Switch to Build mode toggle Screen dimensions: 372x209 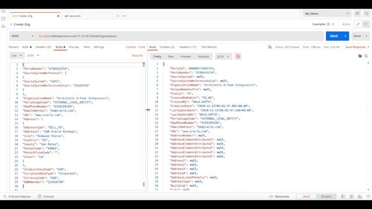[306, 196]
